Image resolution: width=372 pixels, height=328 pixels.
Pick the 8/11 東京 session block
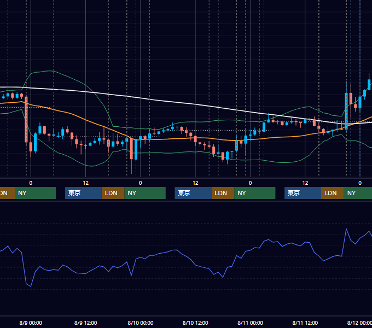pos(303,193)
